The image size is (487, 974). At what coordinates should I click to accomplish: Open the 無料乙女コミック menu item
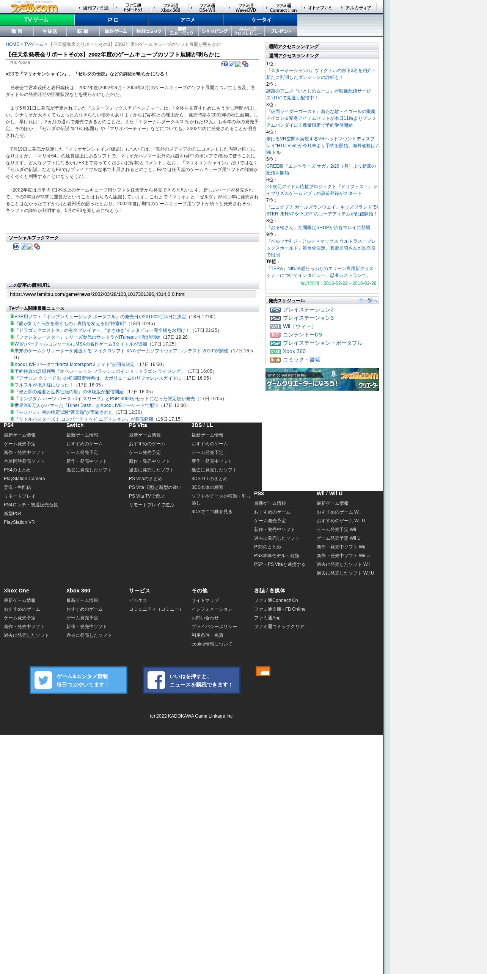(x=182, y=31)
